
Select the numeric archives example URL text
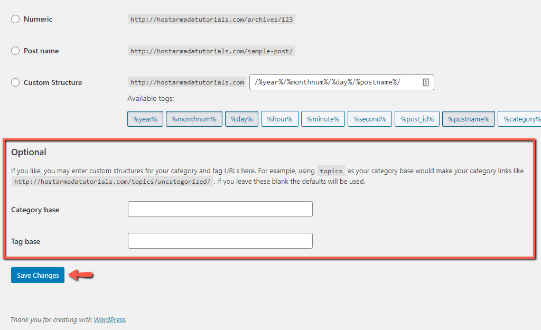pos(211,19)
